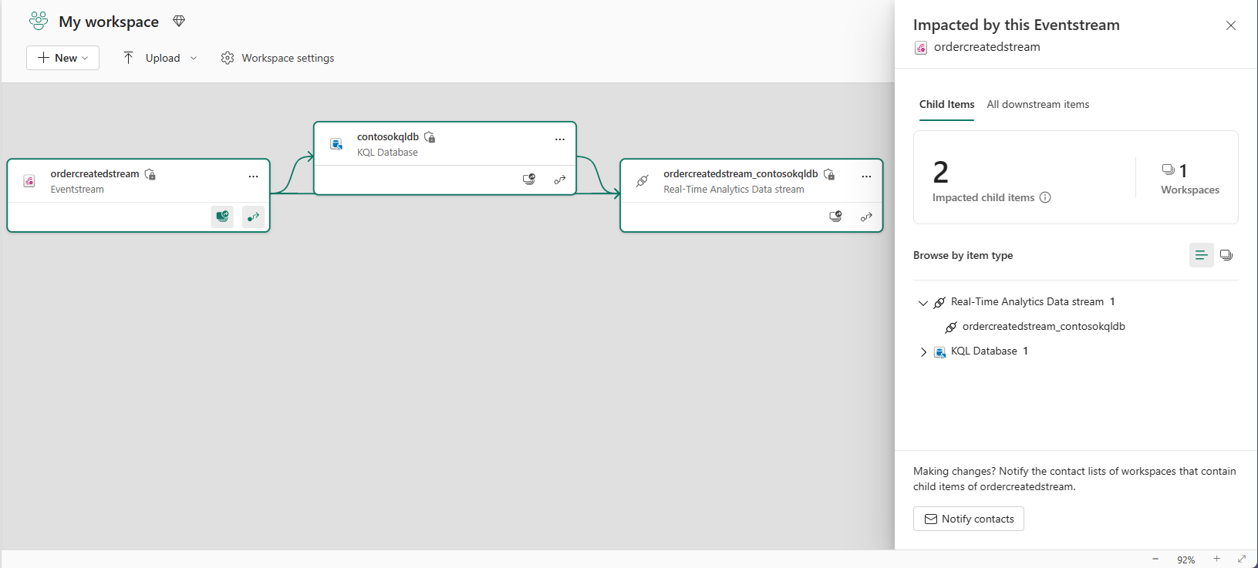Click the lock icon on the ordercreatedstream_contosokqldb card
The height and width of the screenshot is (568, 1258).
(x=829, y=174)
